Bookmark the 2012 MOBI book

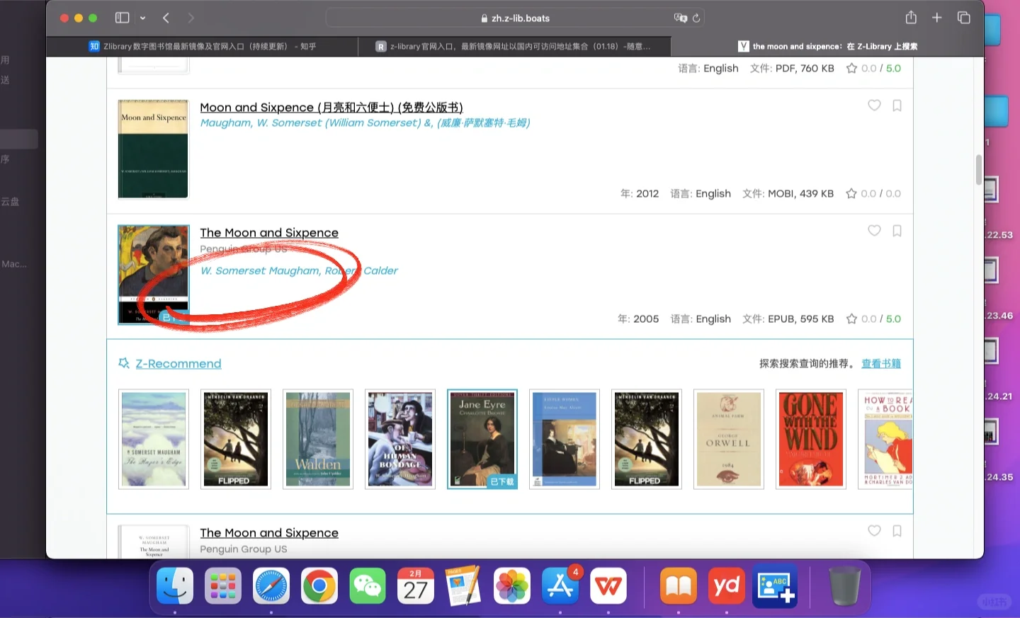pyautogui.click(x=897, y=105)
